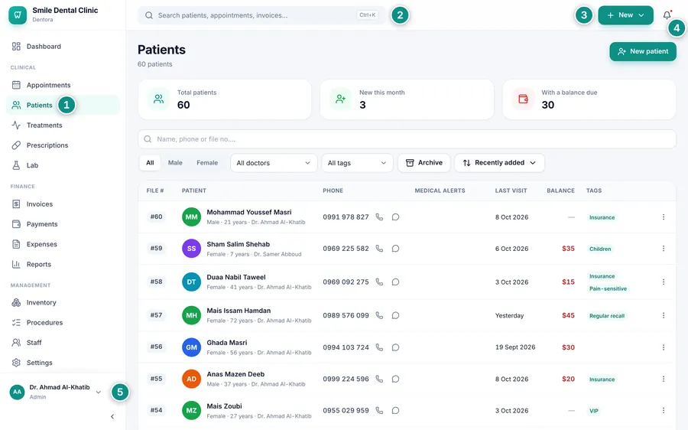Open the New quick-create dropdown
The height and width of the screenshot is (430, 688).
tap(625, 15)
